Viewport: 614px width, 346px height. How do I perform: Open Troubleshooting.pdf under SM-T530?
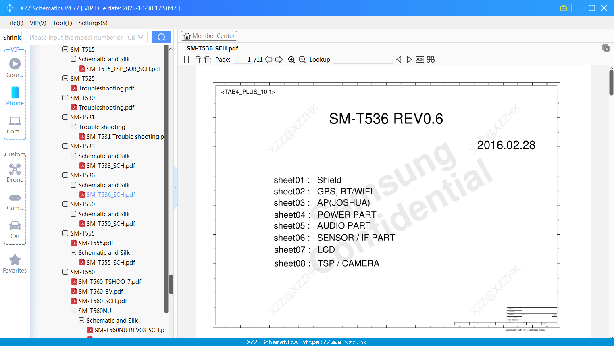[x=103, y=107]
